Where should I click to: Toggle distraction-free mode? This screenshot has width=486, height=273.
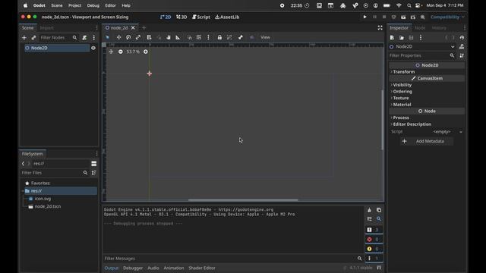(x=380, y=28)
